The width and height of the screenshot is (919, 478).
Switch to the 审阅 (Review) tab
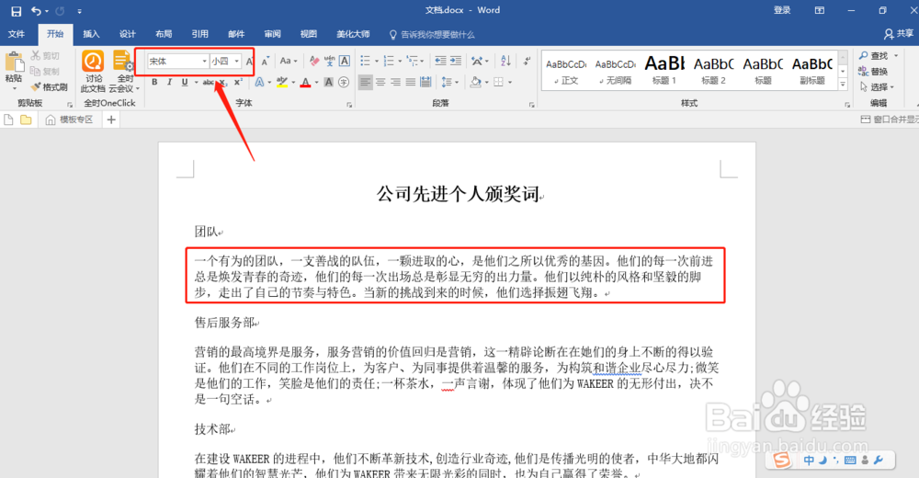point(273,34)
